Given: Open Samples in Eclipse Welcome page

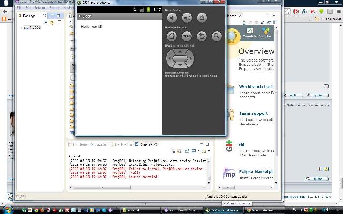Looking at the screenshot, I should (265, 33).
